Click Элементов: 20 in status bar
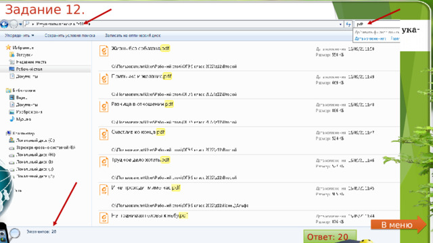Screen dimensions: 433x243 [x=41, y=232]
